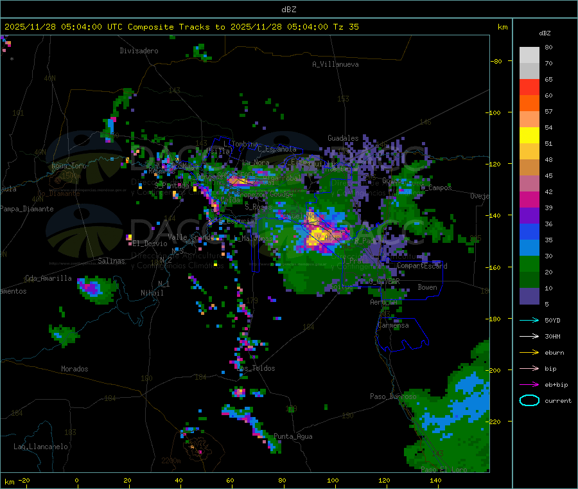The height and width of the screenshot is (489, 578).
Task: Click the 'Punta_Agua' map label
Action: [293, 436]
